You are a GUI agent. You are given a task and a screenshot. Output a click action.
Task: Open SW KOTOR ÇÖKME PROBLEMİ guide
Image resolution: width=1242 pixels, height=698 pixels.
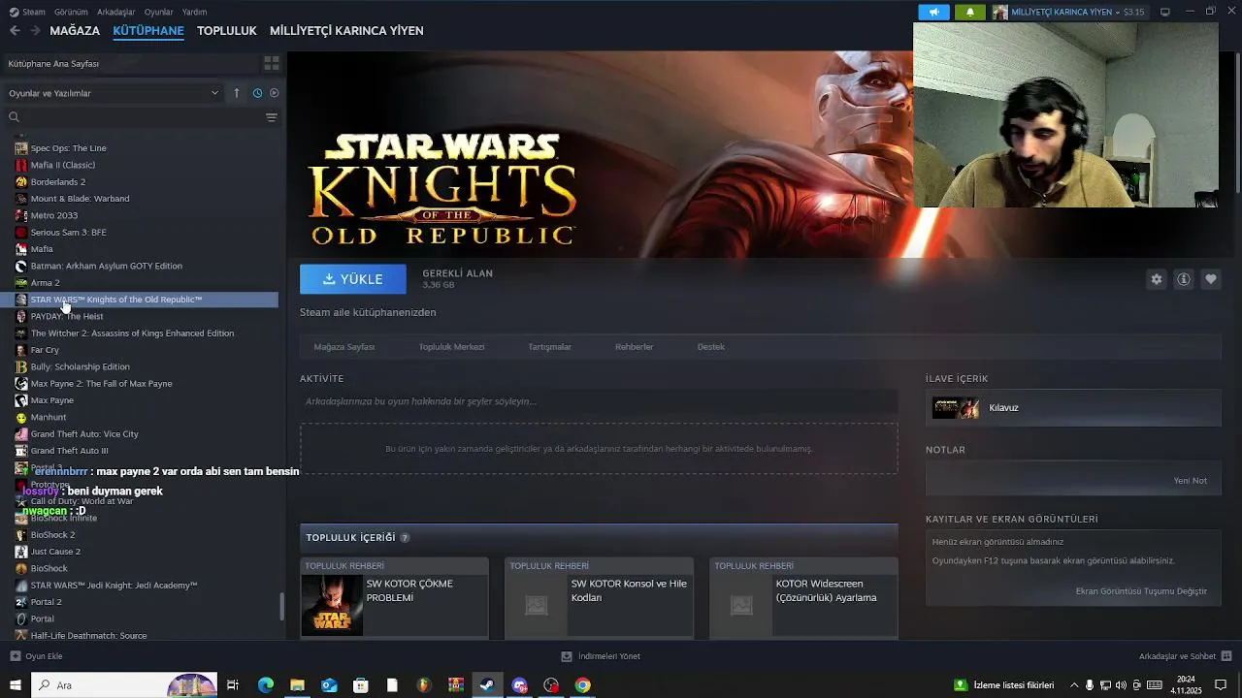394,597
